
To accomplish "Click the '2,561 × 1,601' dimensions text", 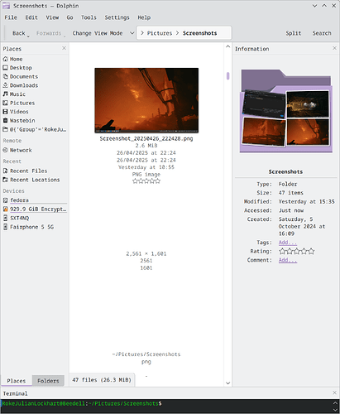I will pos(146,253).
